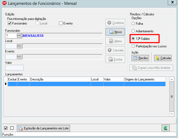
Task: Click the Recibo receipt button
Action: coord(140,58)
